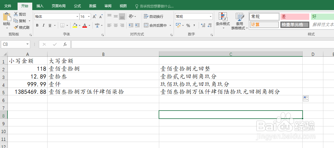
Task: Increase font size with larger A
Action: (x=94, y=16)
